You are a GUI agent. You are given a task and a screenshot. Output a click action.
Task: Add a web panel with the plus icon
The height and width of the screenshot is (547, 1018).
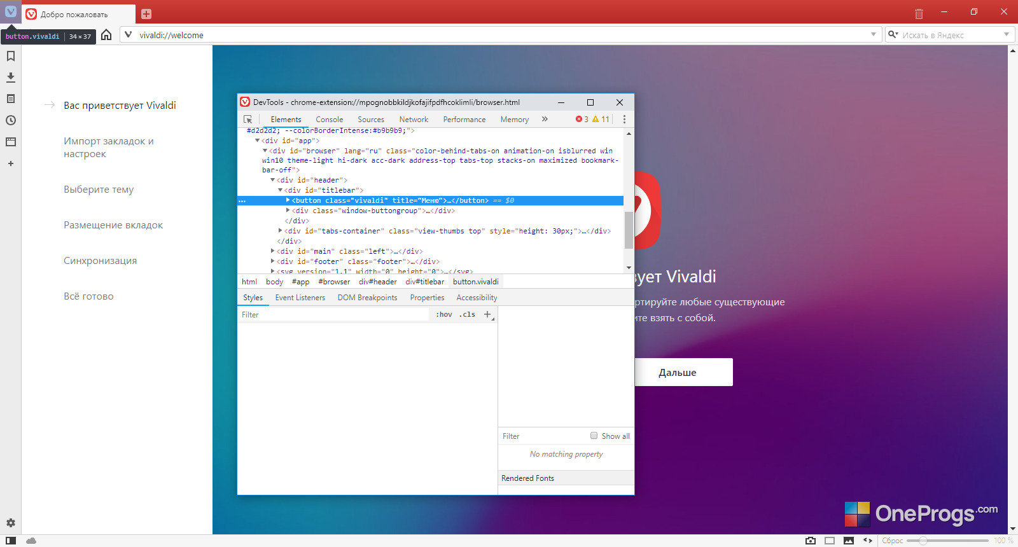pyautogui.click(x=11, y=163)
